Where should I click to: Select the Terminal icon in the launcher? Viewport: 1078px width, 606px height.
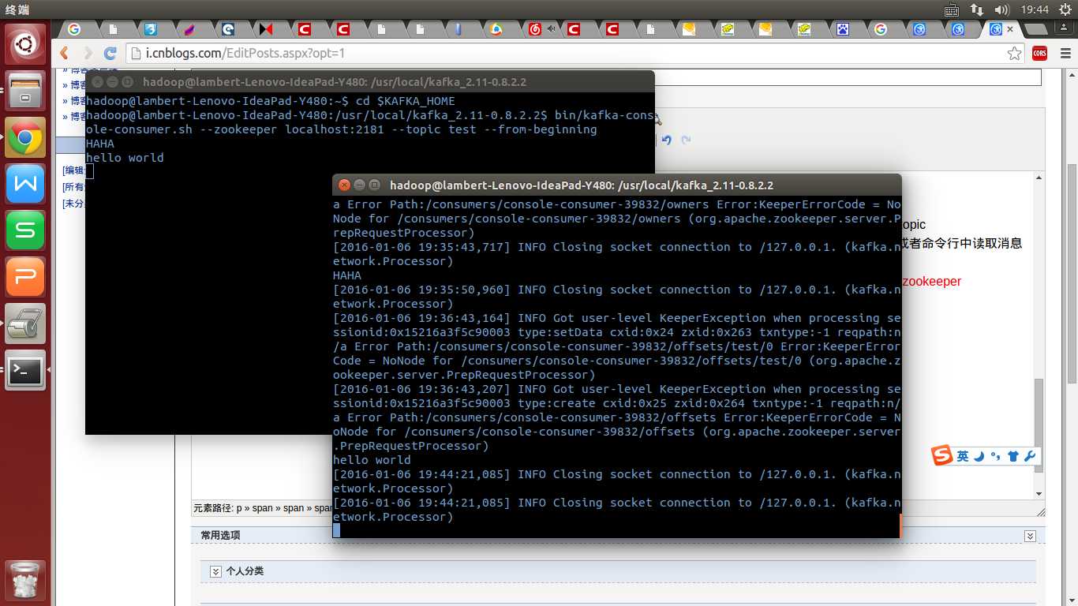pos(25,370)
